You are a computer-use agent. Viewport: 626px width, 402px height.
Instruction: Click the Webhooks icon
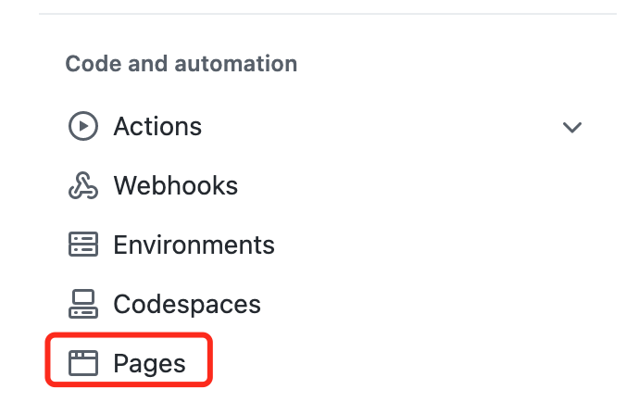point(83,185)
